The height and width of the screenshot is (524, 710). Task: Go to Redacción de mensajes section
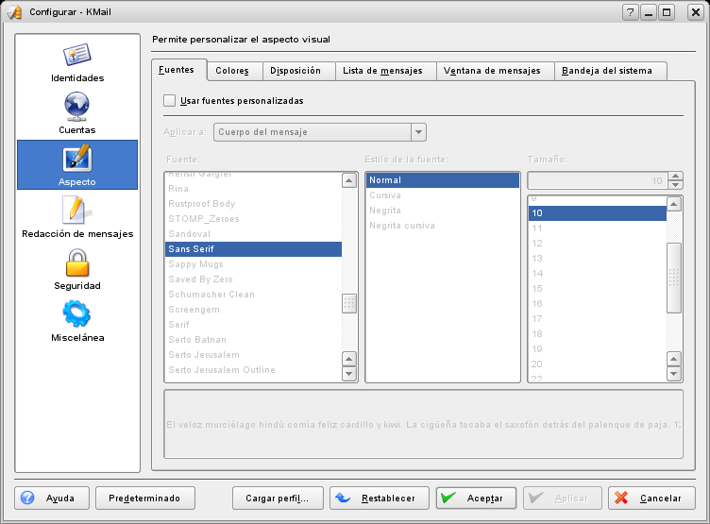pos(76,211)
